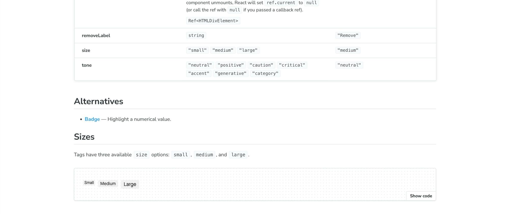
Task: Click the inline code "large" in Sizes text
Action: (238, 155)
